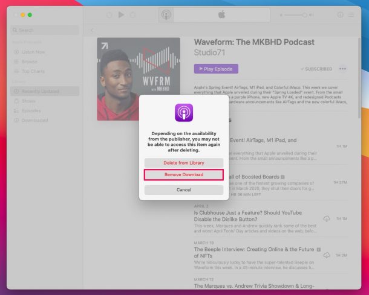Click the episode info icon in toolbar
This screenshot has height=295, width=369.
tap(340, 15)
